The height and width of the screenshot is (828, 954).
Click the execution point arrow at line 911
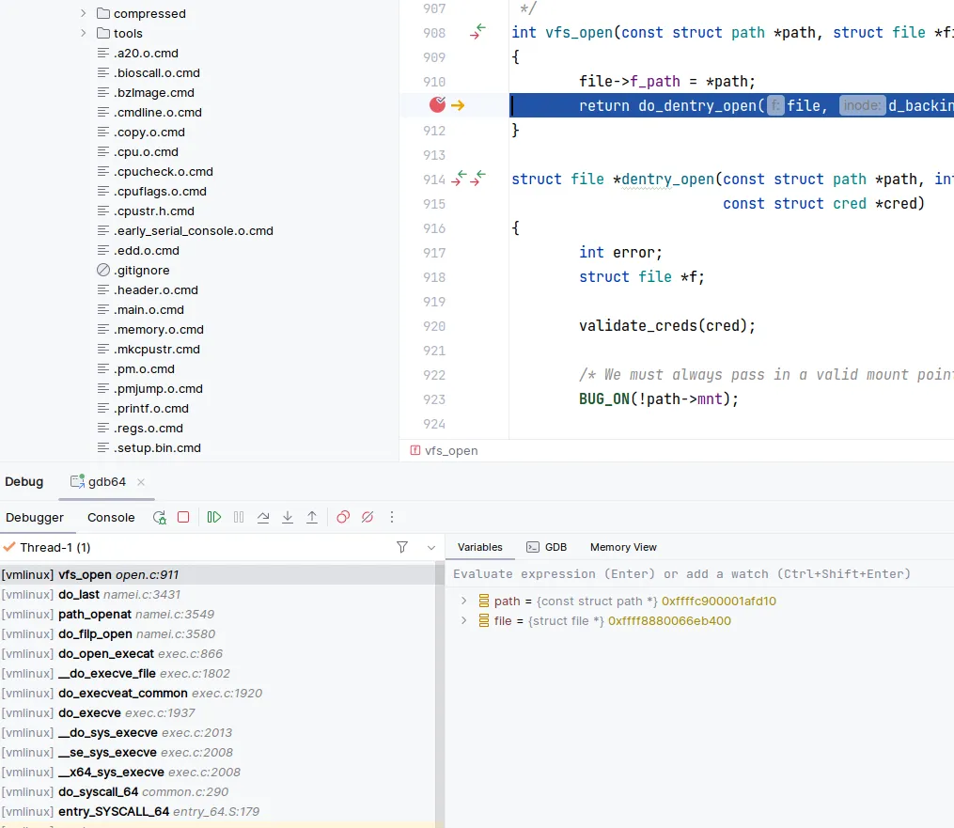click(458, 106)
